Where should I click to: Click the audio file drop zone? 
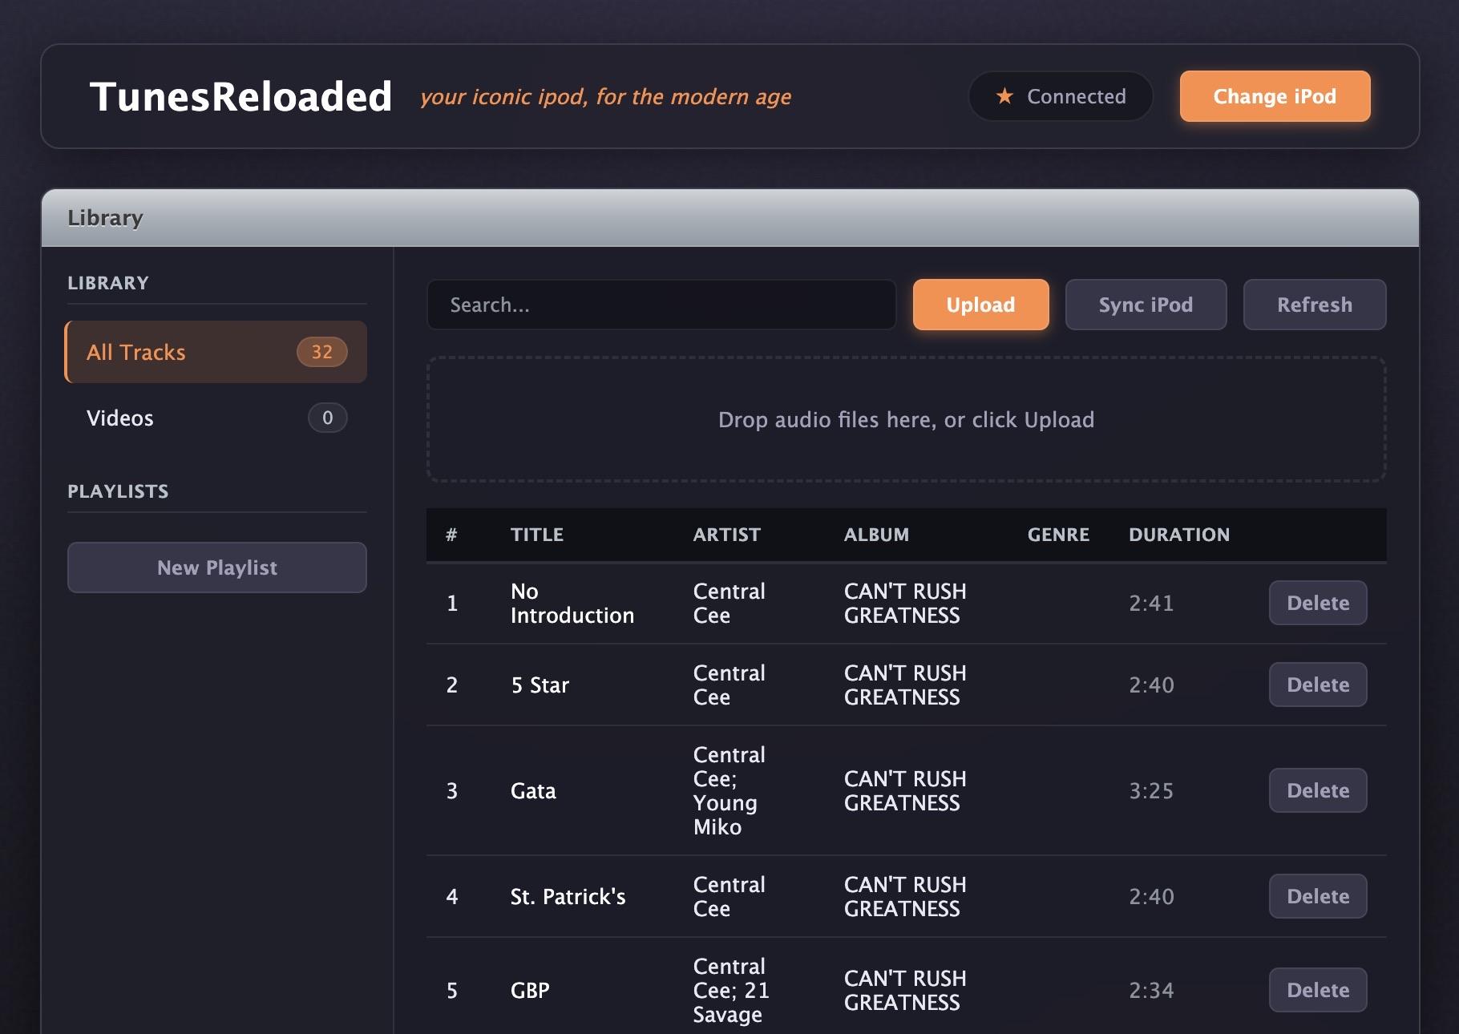point(906,419)
